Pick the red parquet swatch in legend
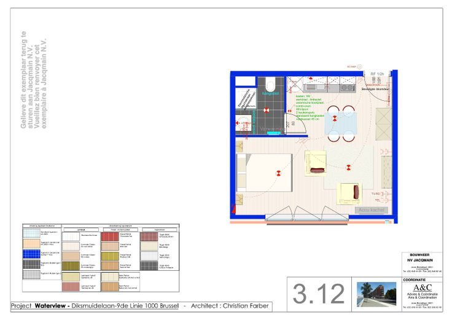This screenshot has width=452, height=320. point(109,236)
